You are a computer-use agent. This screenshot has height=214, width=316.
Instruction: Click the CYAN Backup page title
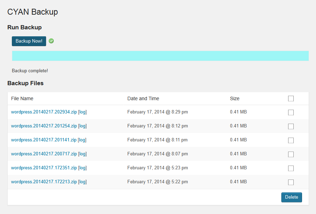coord(33,12)
